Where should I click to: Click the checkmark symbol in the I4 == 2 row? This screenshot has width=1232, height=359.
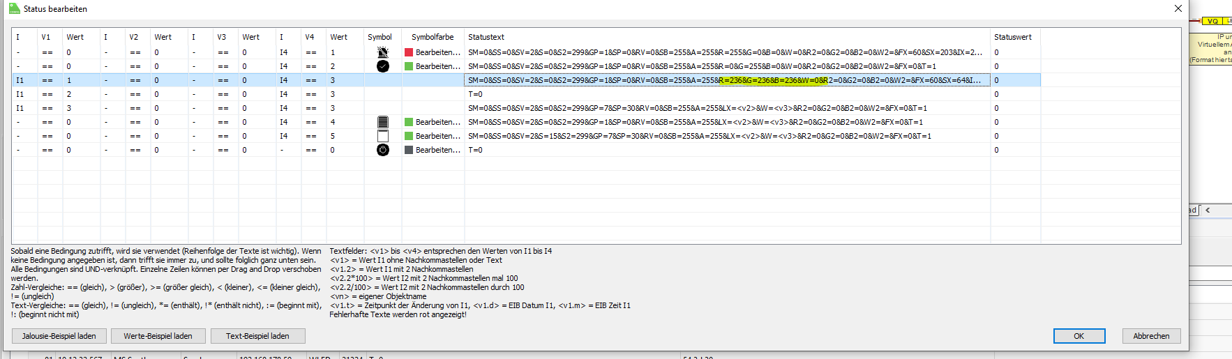383,66
